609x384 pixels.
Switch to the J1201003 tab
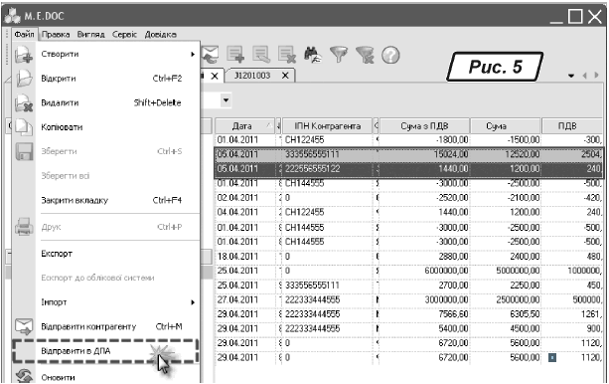pyautogui.click(x=252, y=76)
